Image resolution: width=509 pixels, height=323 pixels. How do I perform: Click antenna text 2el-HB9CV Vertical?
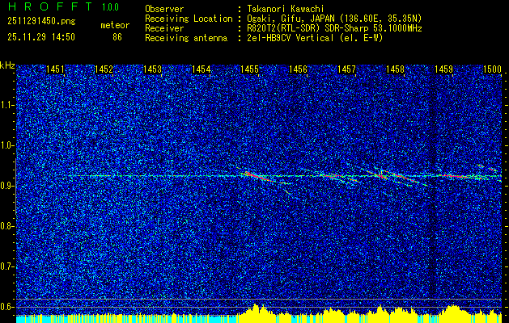(x=291, y=38)
